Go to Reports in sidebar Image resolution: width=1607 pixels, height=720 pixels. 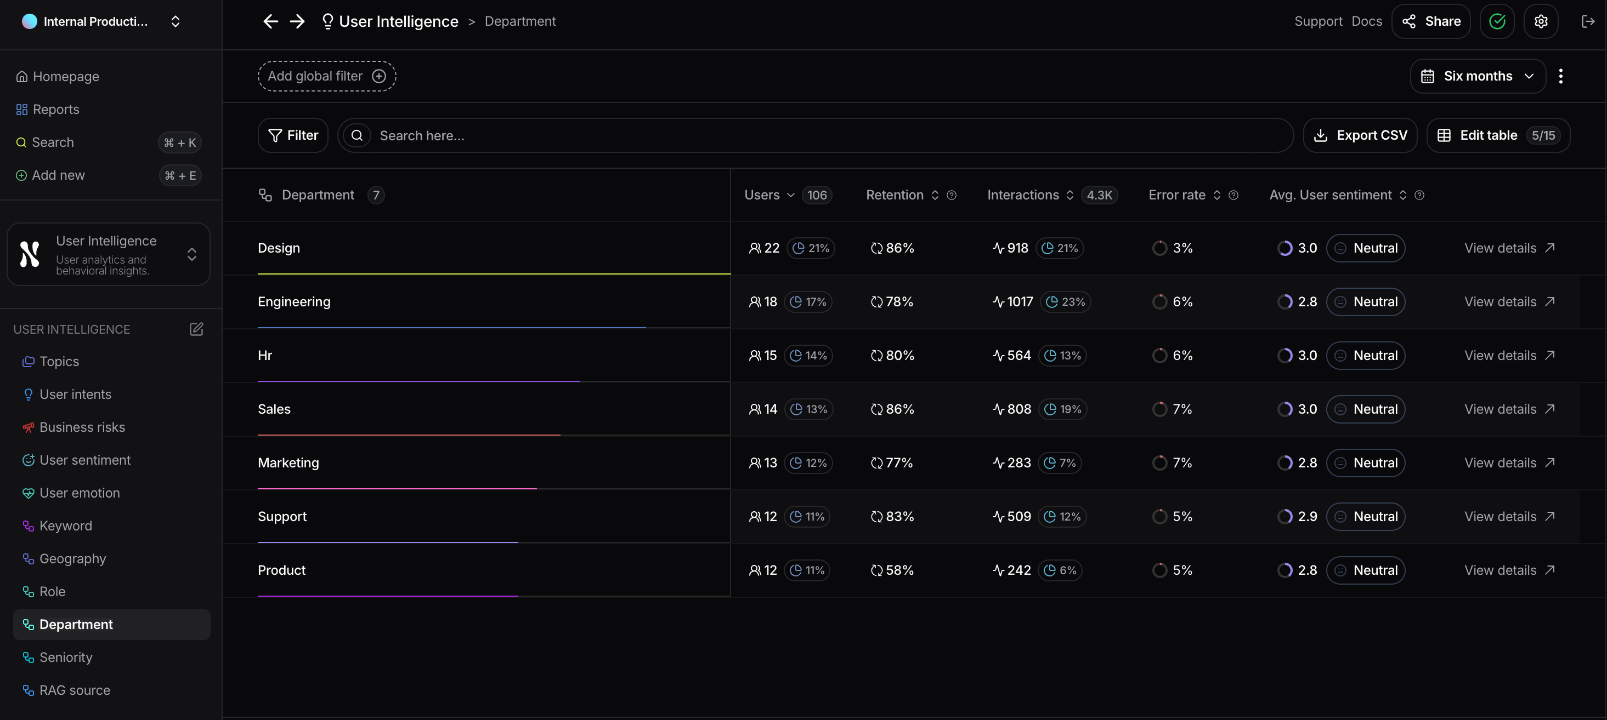[55, 109]
